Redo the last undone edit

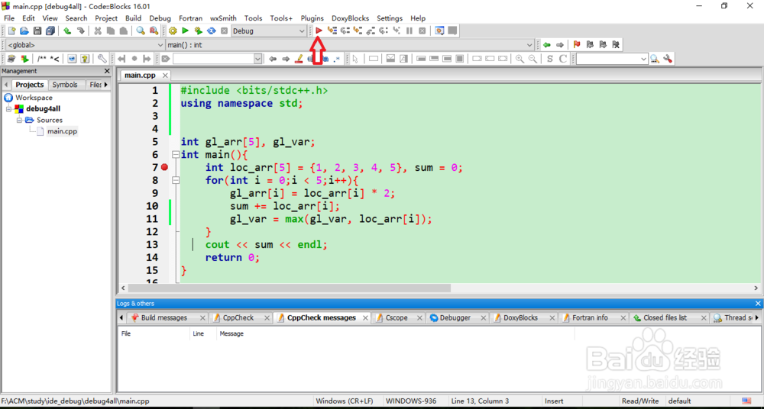click(81, 31)
